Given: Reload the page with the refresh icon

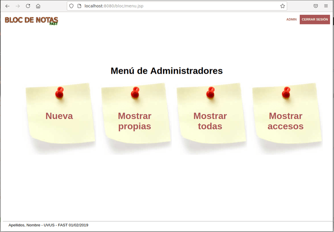Looking at the screenshot, I should [x=28, y=6].
